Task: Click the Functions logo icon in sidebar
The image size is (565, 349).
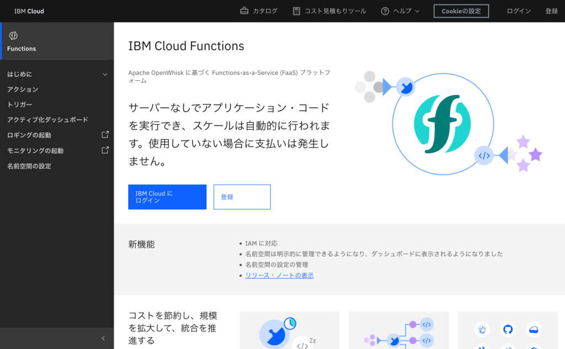Action: pos(14,36)
